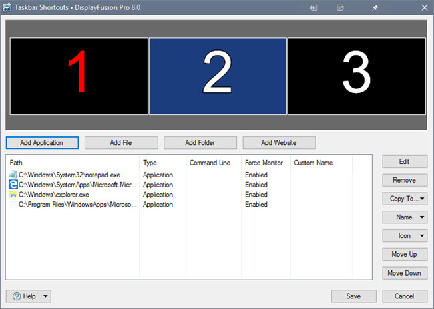Click the pin title bar icon
This screenshot has width=434, height=309.
375,8
